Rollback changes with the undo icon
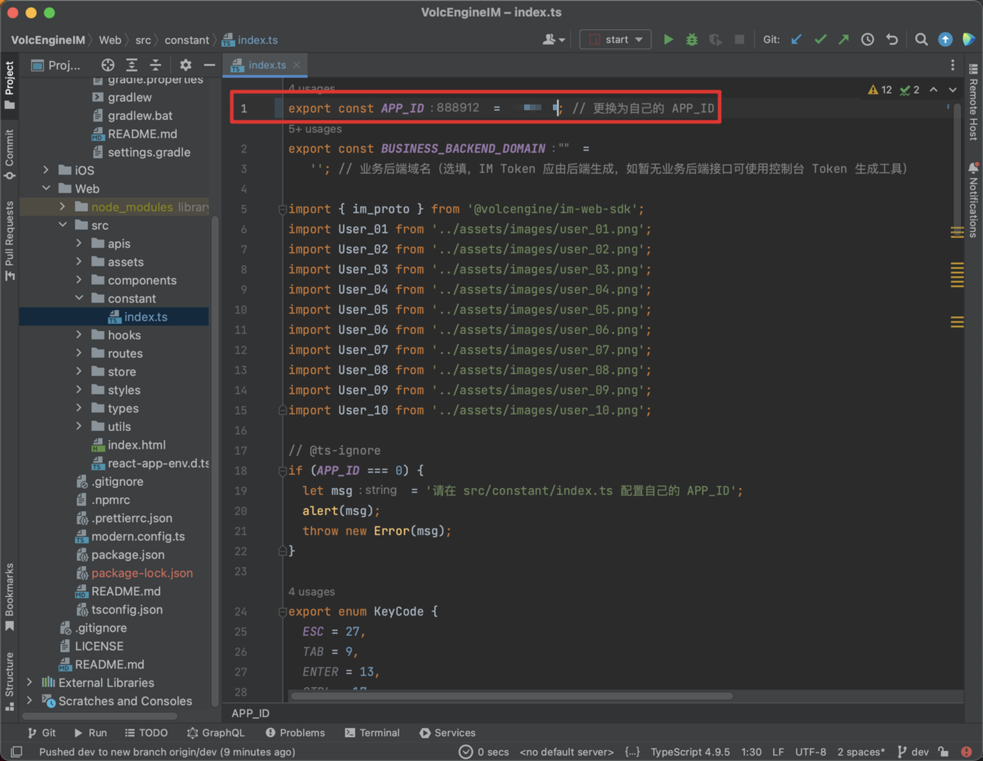This screenshot has height=761, width=983. (x=892, y=40)
